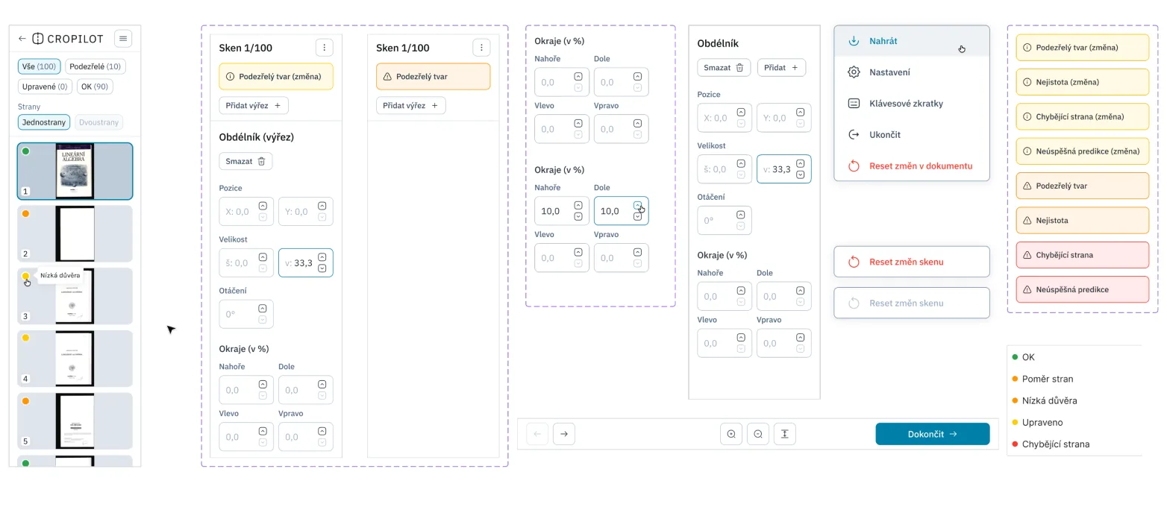The height and width of the screenshot is (507, 1167).
Task: Click the fit-to-height icon in the bottom toolbar
Action: (x=785, y=434)
